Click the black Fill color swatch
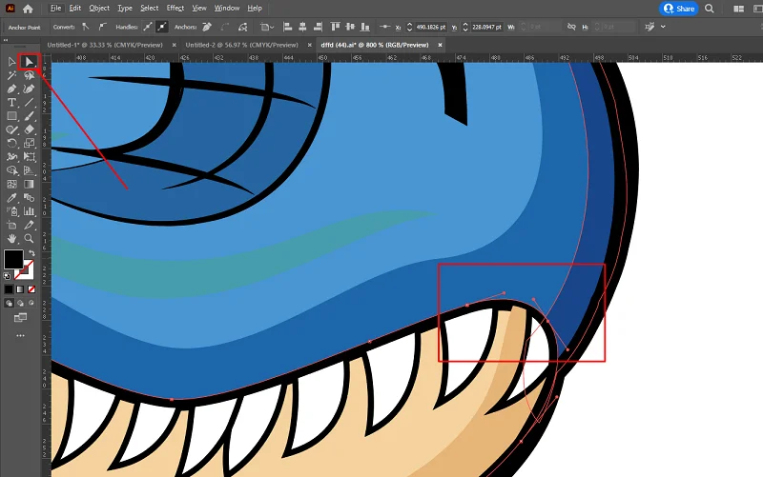 tap(13, 259)
